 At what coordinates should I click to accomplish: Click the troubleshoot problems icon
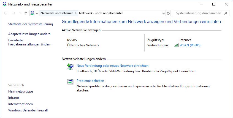pos(70,82)
